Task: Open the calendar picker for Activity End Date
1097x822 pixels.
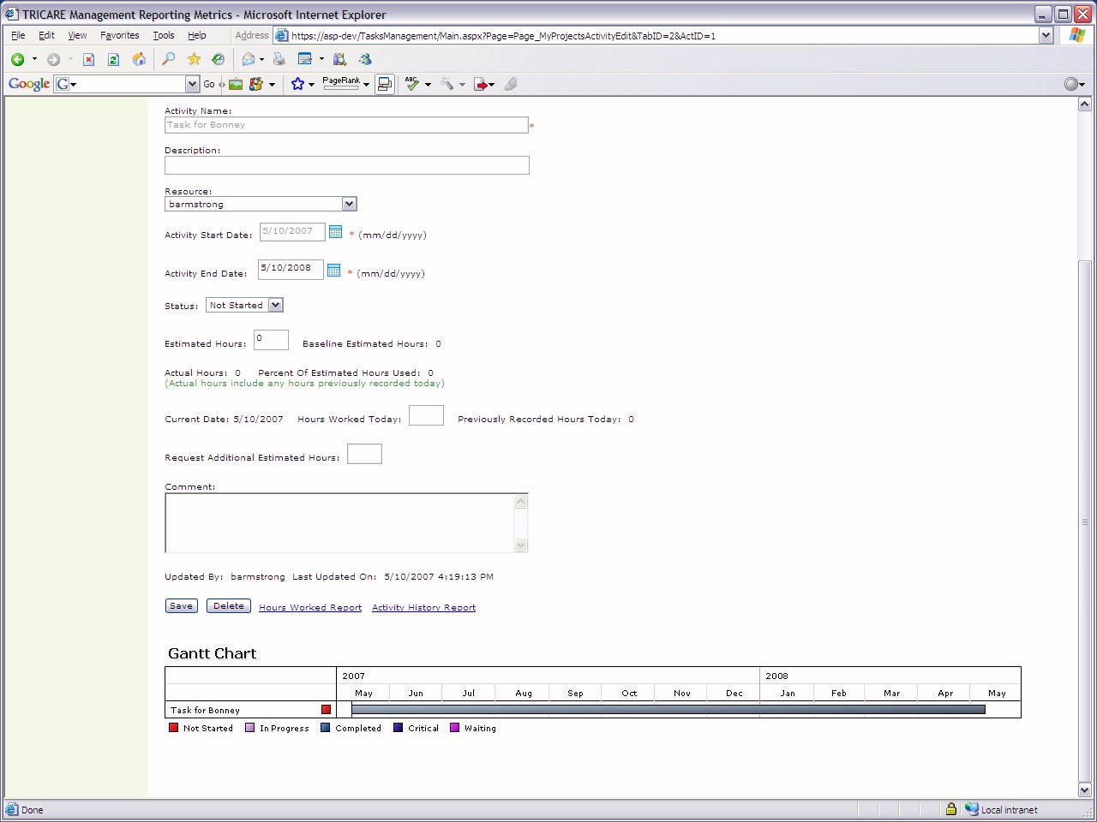Action: (x=334, y=271)
